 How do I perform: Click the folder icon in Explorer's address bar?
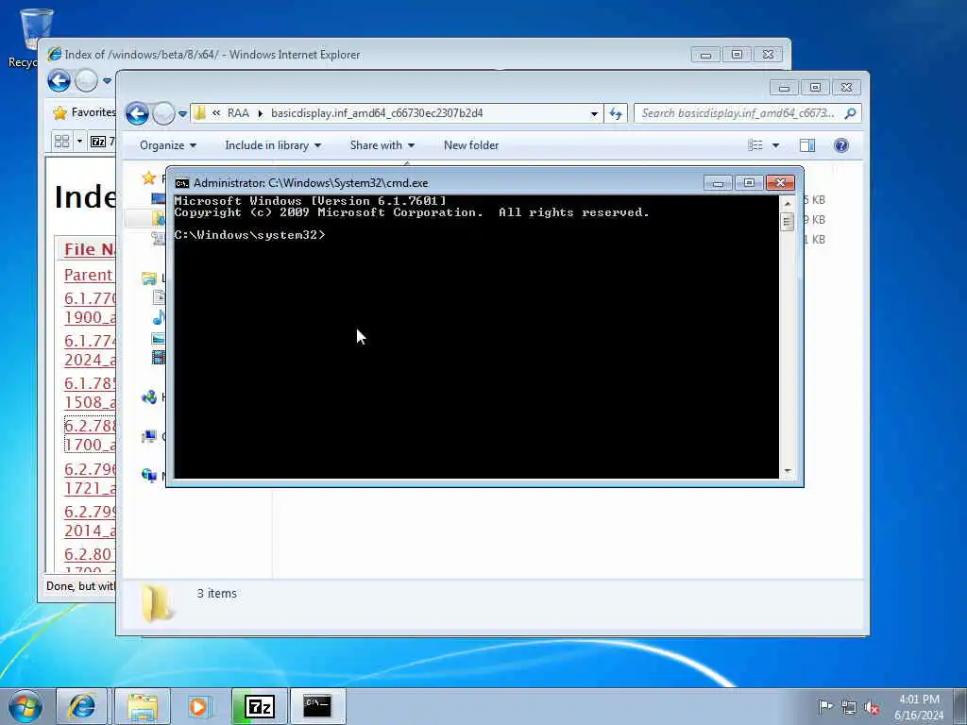199,113
